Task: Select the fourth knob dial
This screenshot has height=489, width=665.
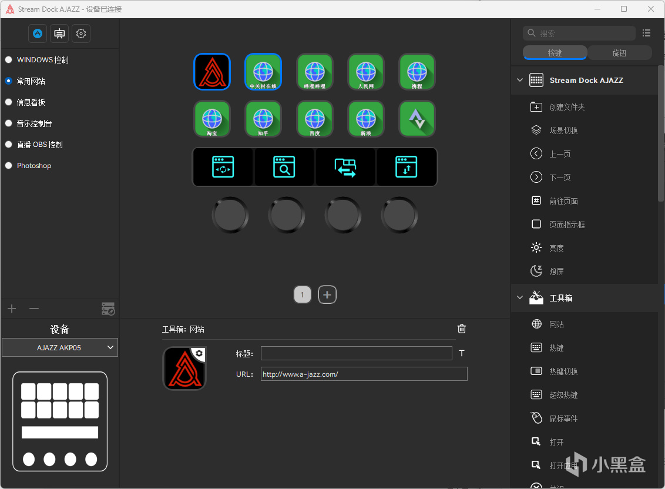Action: pos(399,215)
